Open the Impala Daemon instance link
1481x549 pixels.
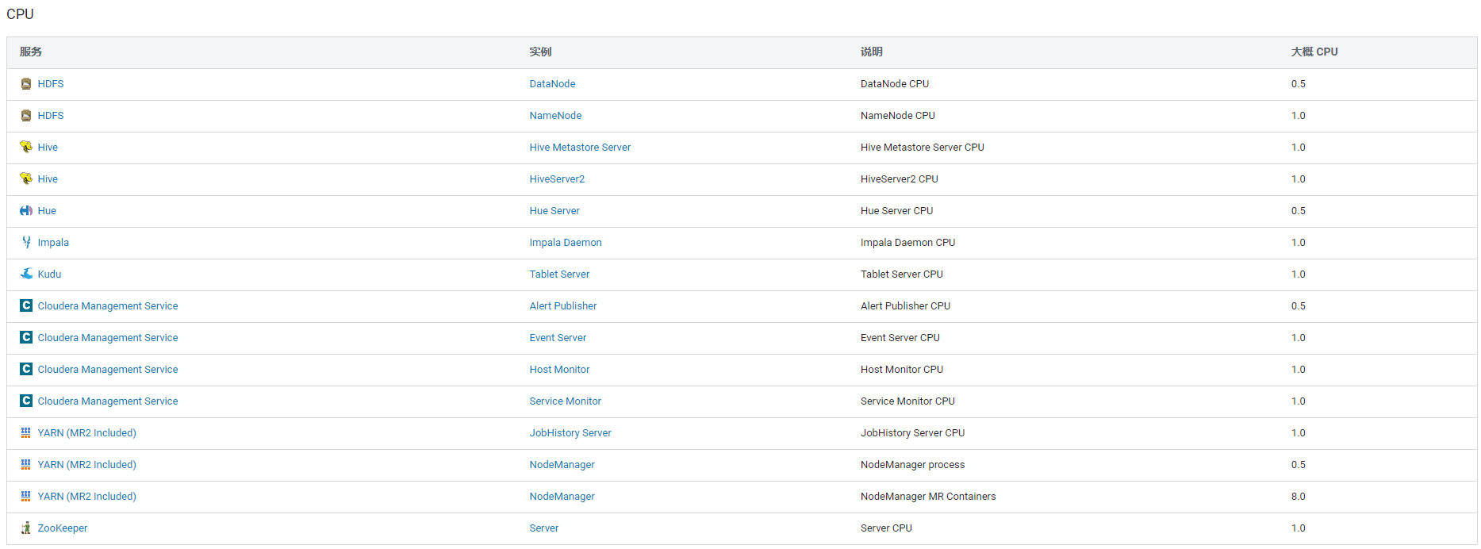coord(566,243)
